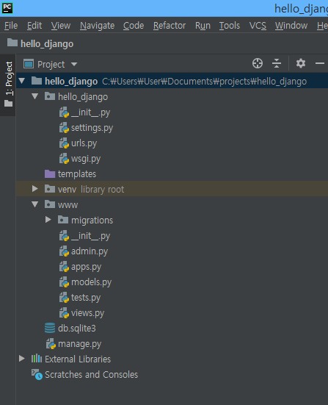The image size is (328, 405).
Task: Select admin.py file name
Action: pyautogui.click(x=90, y=251)
